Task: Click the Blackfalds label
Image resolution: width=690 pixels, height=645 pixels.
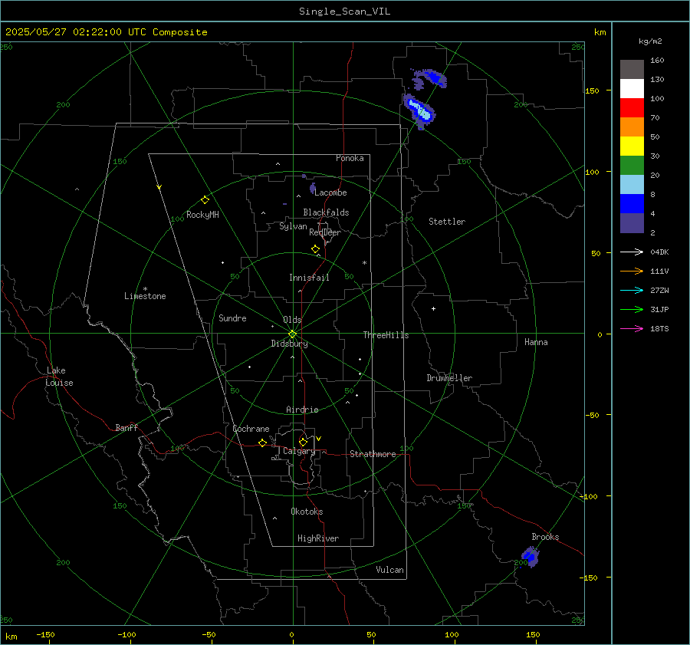Action: [326, 212]
